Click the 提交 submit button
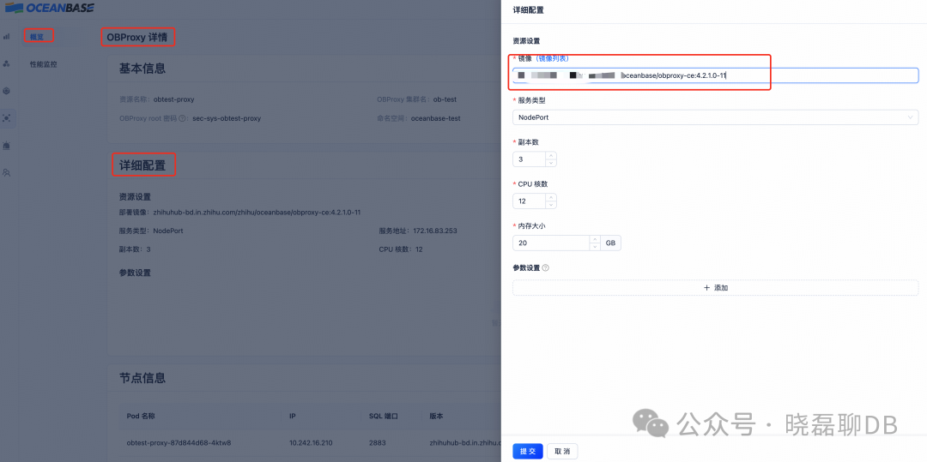Image resolution: width=927 pixels, height=462 pixels. (x=527, y=452)
